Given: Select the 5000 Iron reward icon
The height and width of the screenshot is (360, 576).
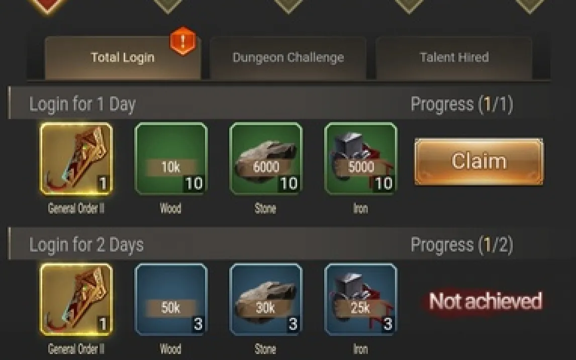Looking at the screenshot, I should coord(360,159).
